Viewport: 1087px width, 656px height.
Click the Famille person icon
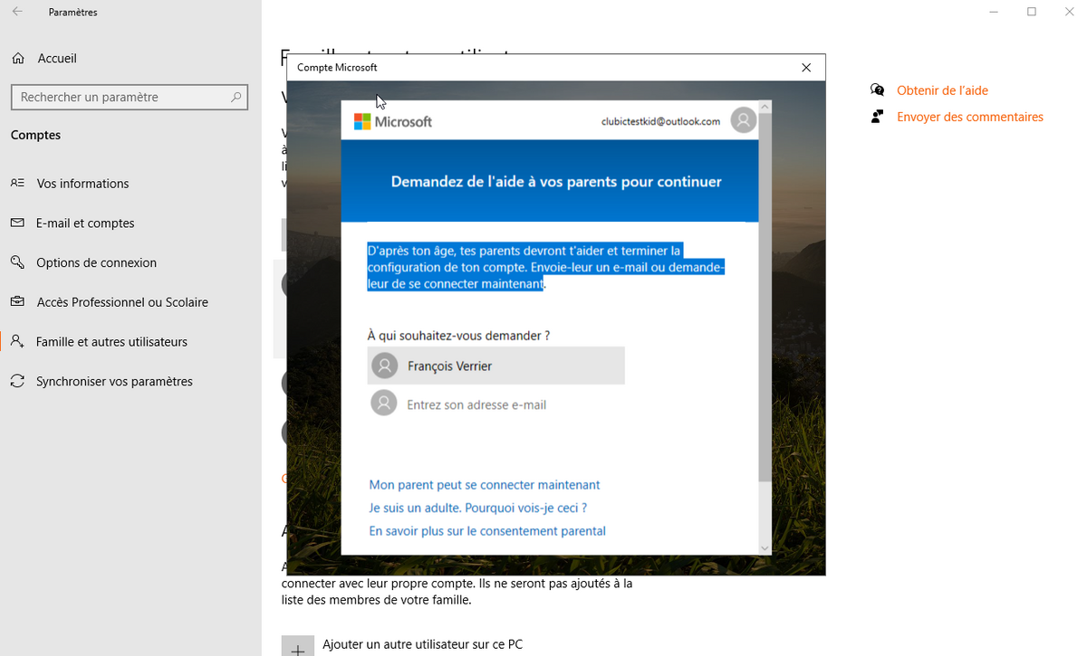(x=17, y=342)
